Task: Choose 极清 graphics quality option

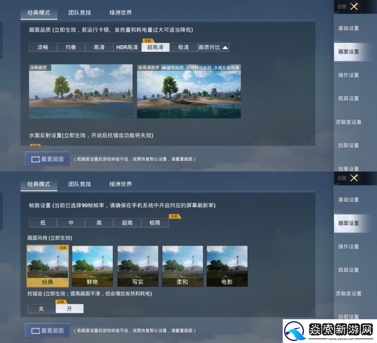Action: point(183,47)
